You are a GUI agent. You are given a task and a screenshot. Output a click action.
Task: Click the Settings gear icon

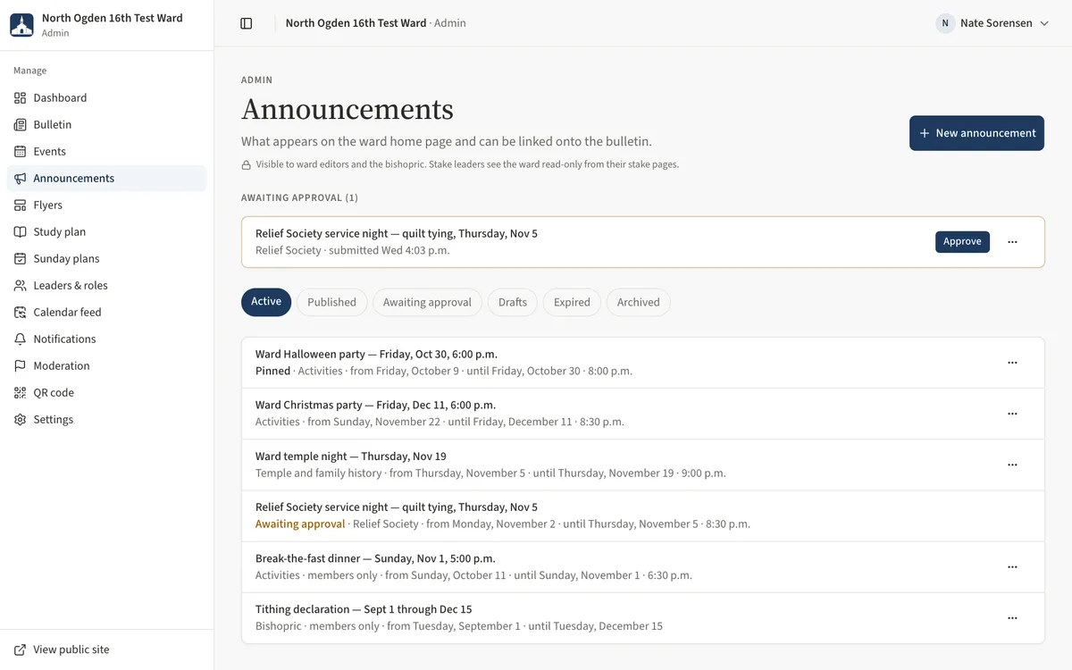tap(20, 420)
